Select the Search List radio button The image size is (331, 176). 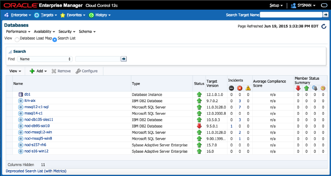click(x=55, y=39)
